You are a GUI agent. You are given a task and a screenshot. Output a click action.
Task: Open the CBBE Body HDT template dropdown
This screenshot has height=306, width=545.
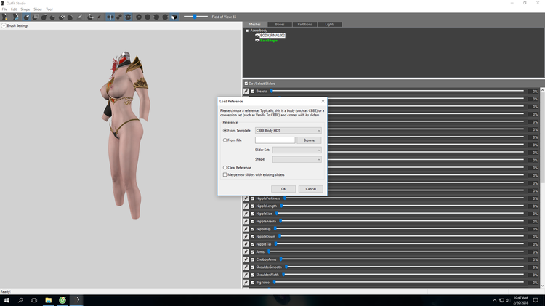tap(288, 130)
